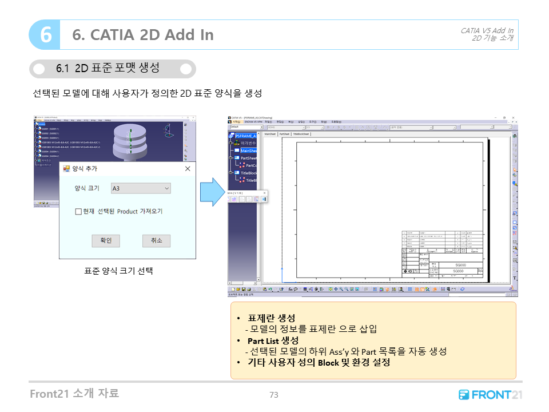This screenshot has height=412, width=549.
Task: Click the Print icon in drawing toolbar
Action: (x=249, y=290)
